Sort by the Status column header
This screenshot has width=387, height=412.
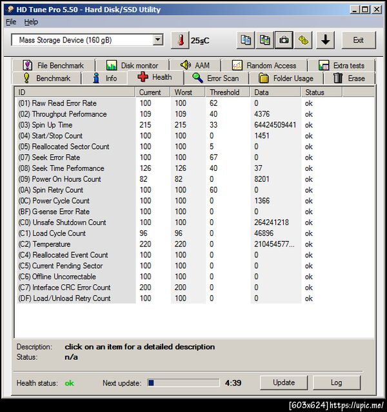pos(322,92)
